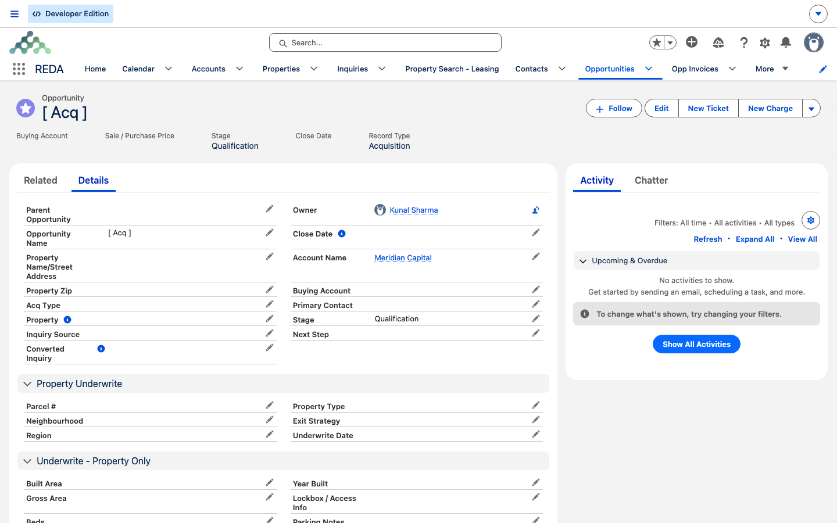
Task: Open the top-right circular dropdown button
Action: click(818, 13)
